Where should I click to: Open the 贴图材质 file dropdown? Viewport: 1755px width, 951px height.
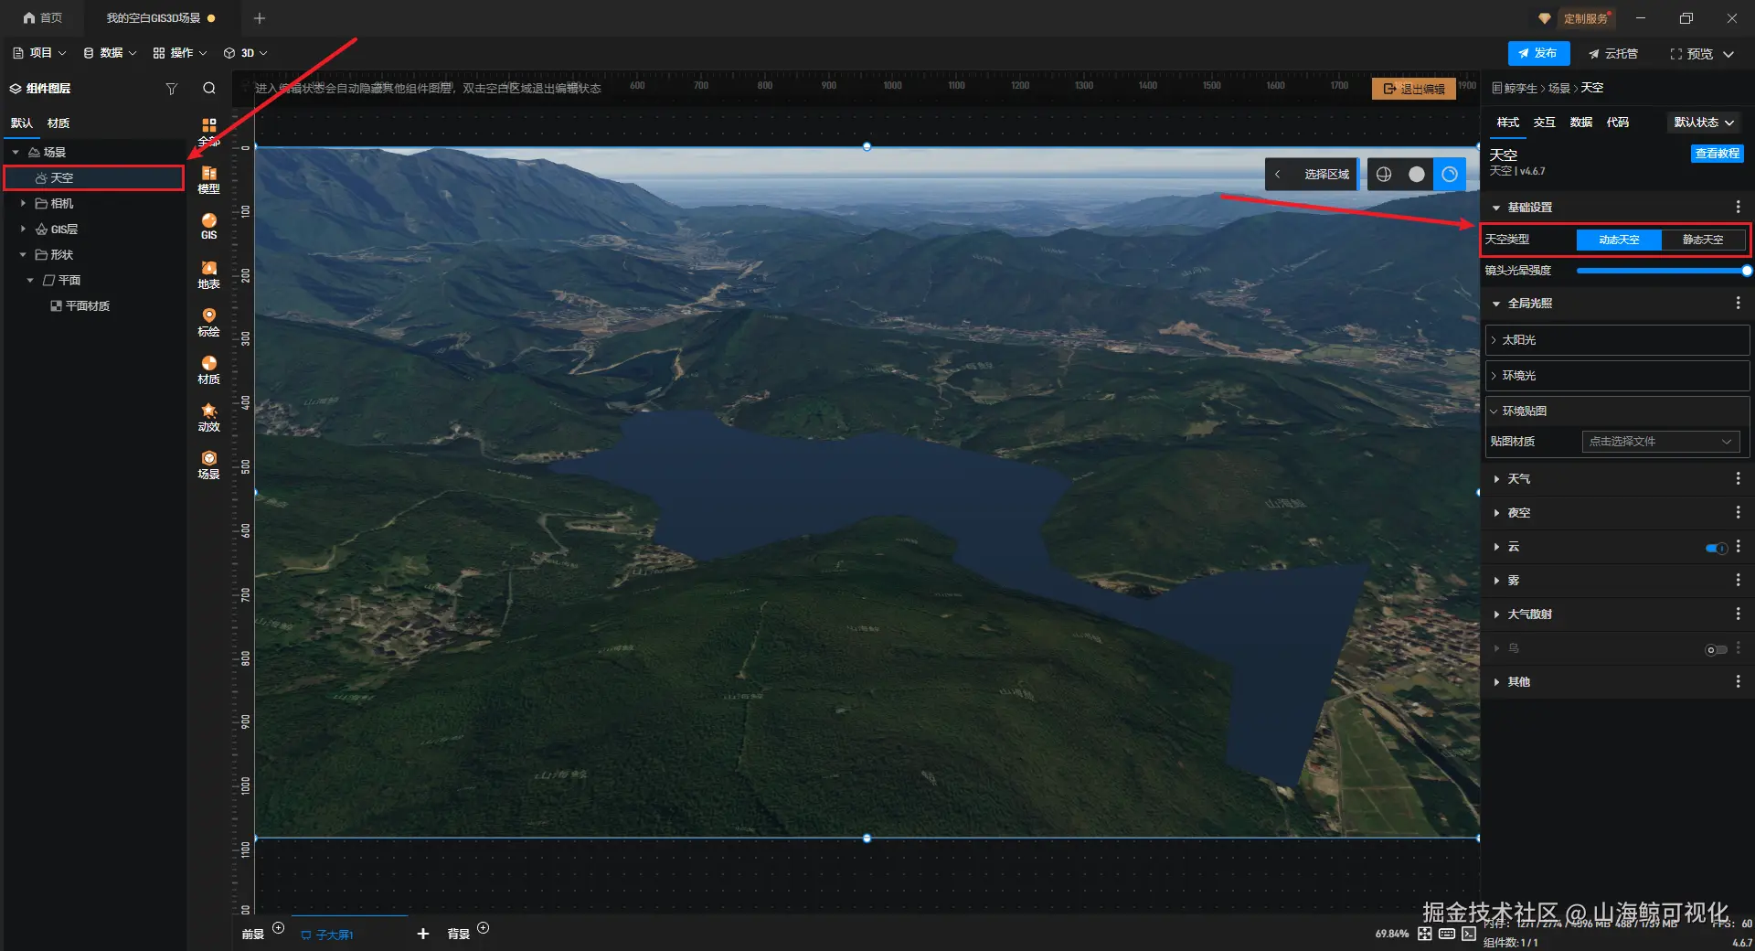click(x=1661, y=442)
